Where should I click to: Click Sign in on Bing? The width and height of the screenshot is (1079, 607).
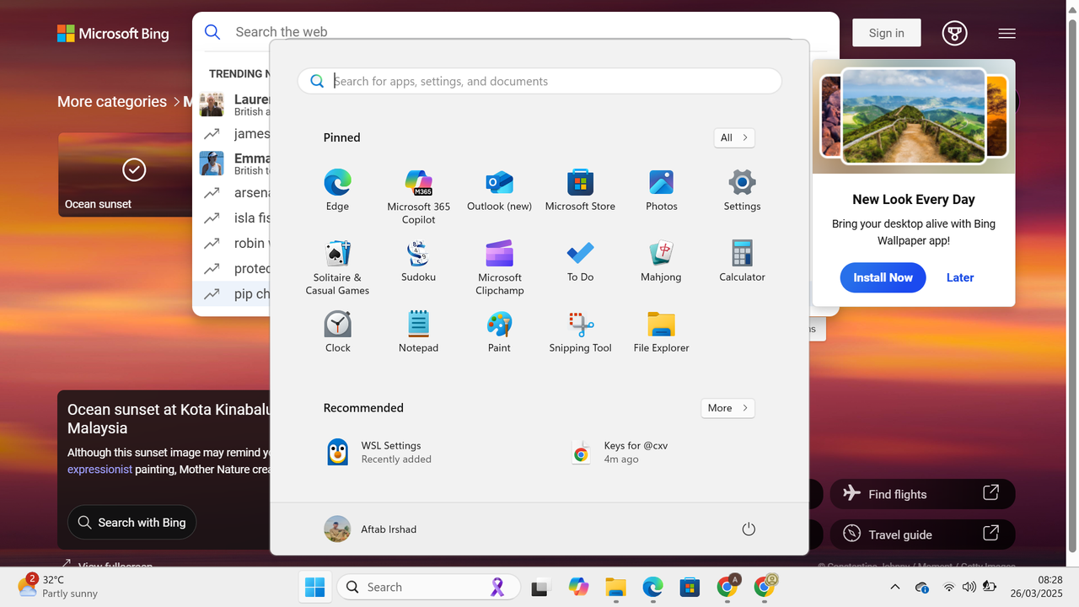click(886, 33)
